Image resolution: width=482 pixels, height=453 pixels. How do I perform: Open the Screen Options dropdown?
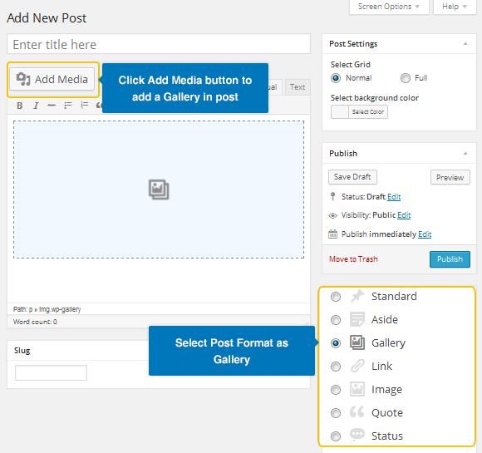point(389,7)
